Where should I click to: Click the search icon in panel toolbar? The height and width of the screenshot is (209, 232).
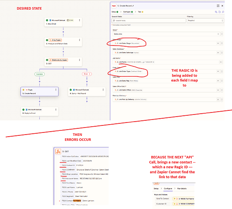coord(223,12)
